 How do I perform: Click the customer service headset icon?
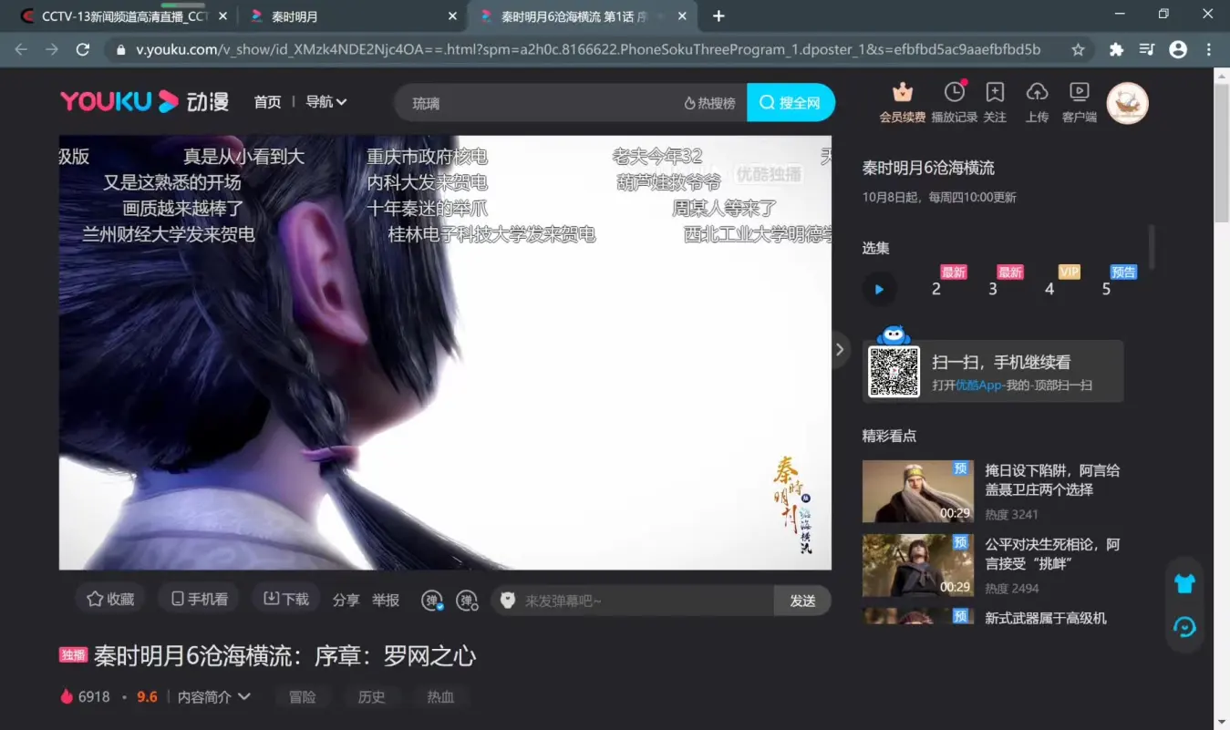point(1184,627)
